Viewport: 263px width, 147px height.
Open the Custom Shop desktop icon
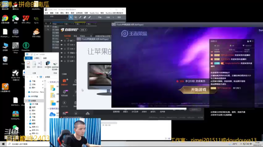pyautogui.click(x=15, y=48)
